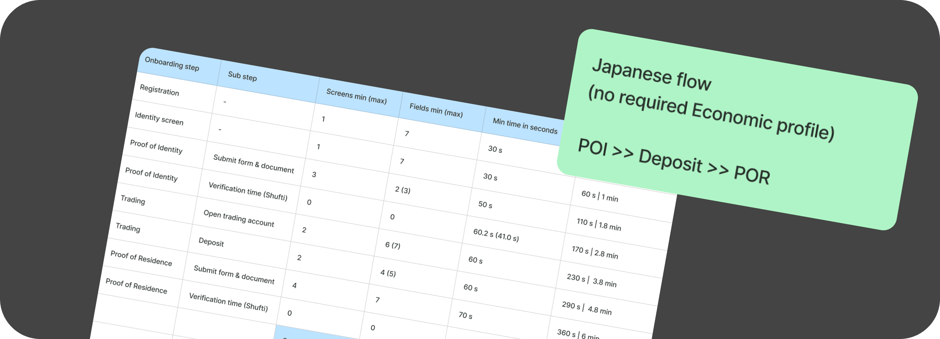The height and width of the screenshot is (339, 940).
Task: Click the fields value '7' in Registration row
Action: point(407,134)
